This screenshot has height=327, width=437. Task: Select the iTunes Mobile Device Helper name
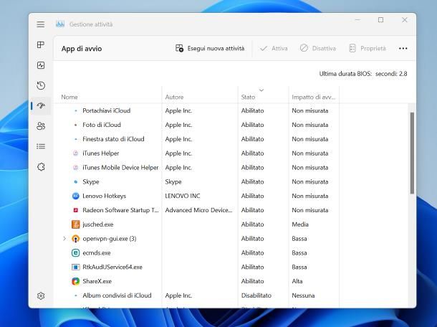(x=120, y=167)
